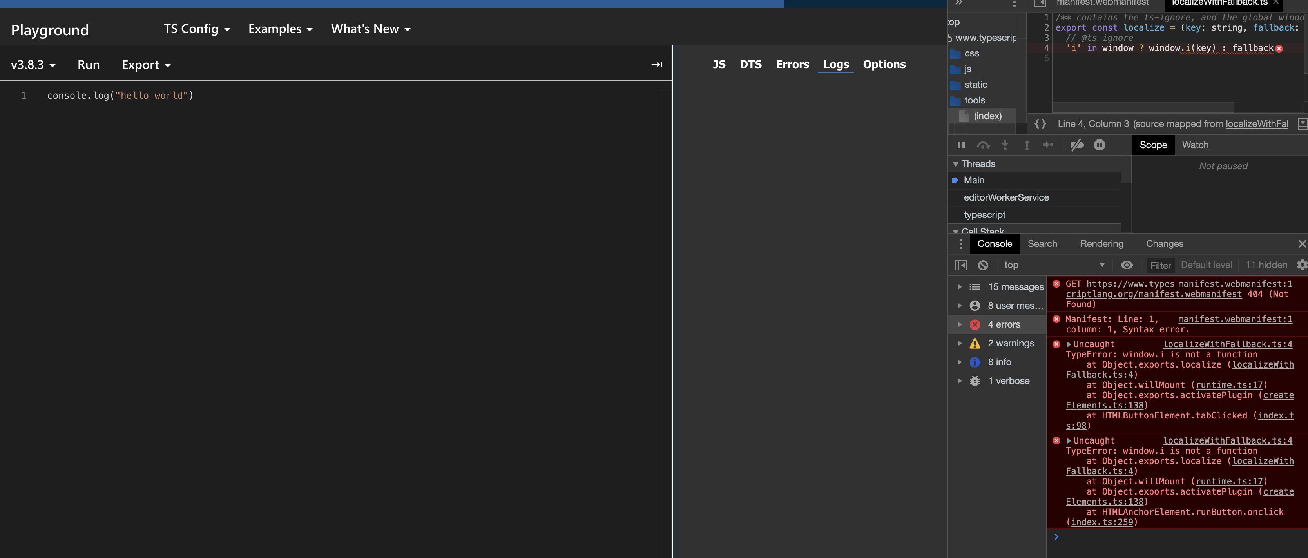
Task: Create a live expression with the eye toggle
Action: (1127, 265)
